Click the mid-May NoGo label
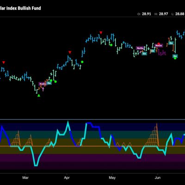185x185 pixels. pyautogui.click(x=140, y=48)
